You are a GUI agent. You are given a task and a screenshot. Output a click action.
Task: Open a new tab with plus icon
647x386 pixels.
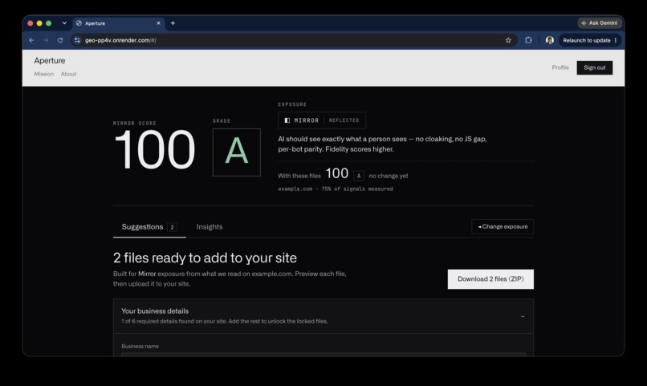(x=173, y=23)
